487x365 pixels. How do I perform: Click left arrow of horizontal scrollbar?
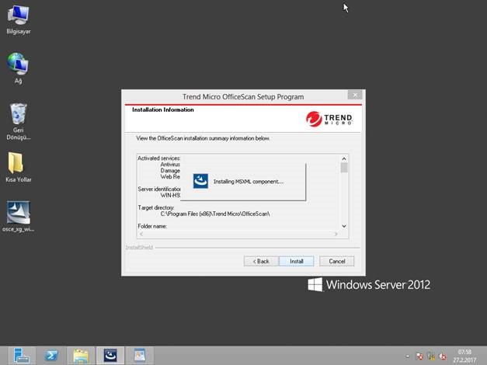tap(141, 234)
